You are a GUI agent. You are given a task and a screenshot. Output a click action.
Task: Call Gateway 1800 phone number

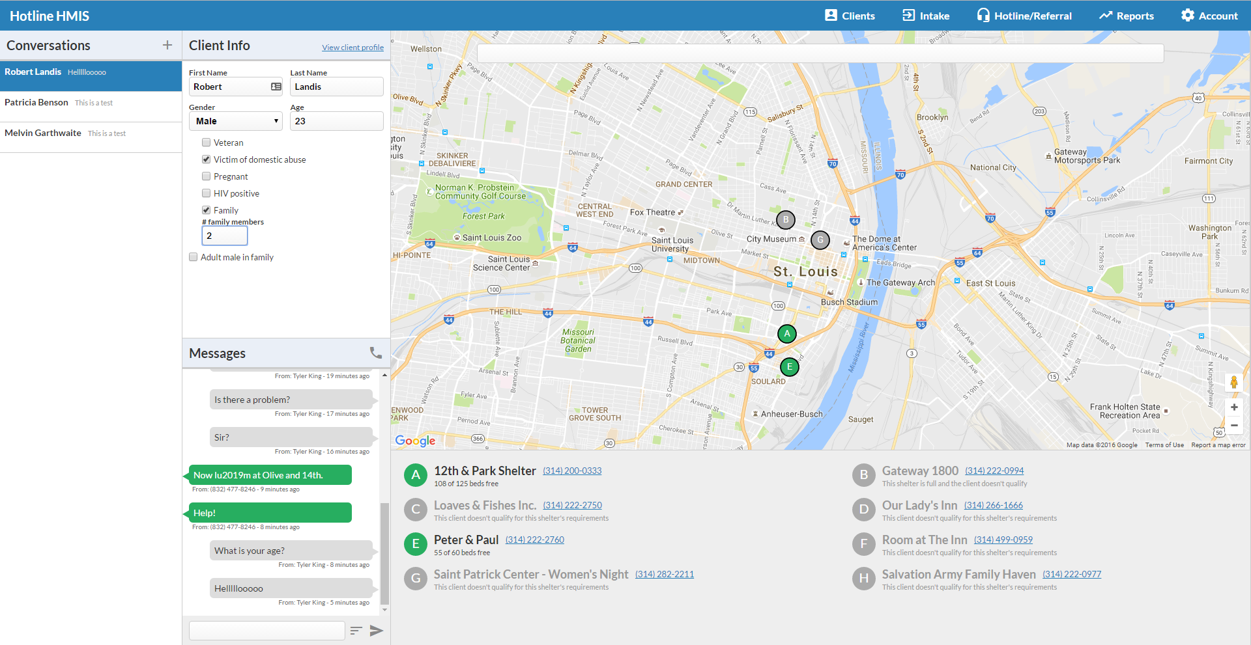(x=994, y=471)
